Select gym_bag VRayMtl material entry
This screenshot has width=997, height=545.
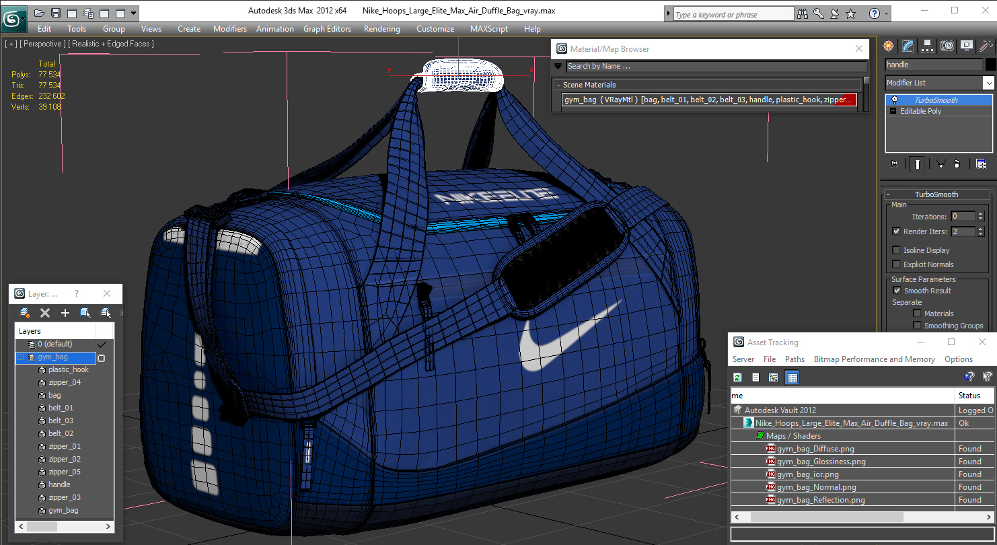point(709,100)
